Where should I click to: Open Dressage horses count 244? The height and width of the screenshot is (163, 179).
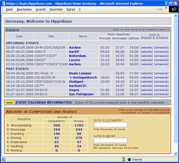click(x=79, y=130)
